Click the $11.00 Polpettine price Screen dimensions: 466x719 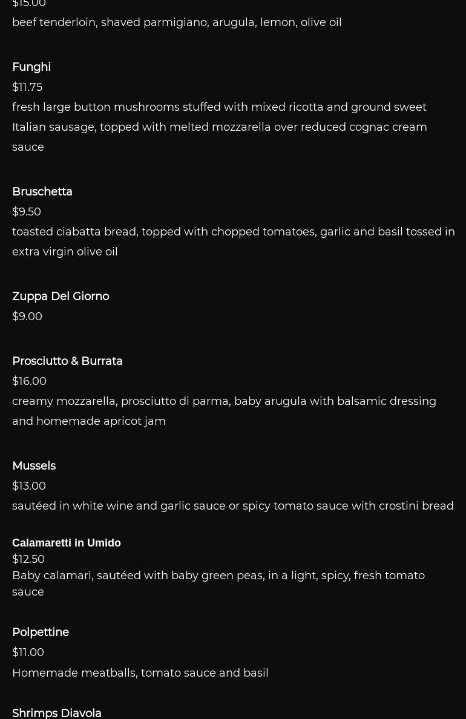pos(28,652)
